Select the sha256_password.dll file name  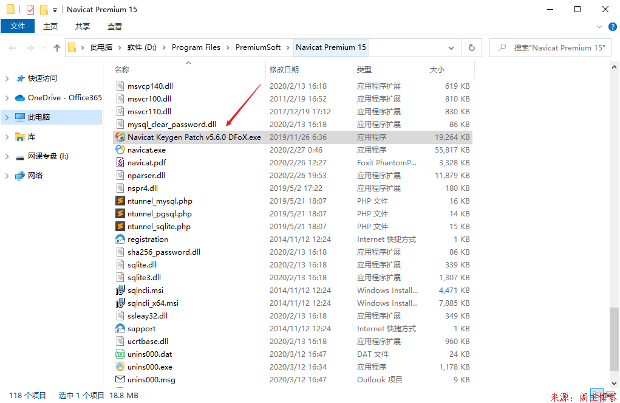tap(164, 252)
